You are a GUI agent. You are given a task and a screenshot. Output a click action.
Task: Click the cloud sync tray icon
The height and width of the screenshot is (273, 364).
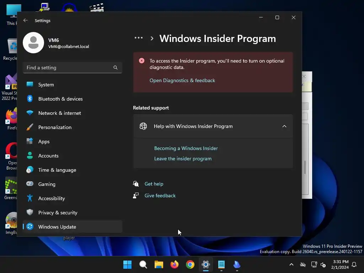[303, 264]
